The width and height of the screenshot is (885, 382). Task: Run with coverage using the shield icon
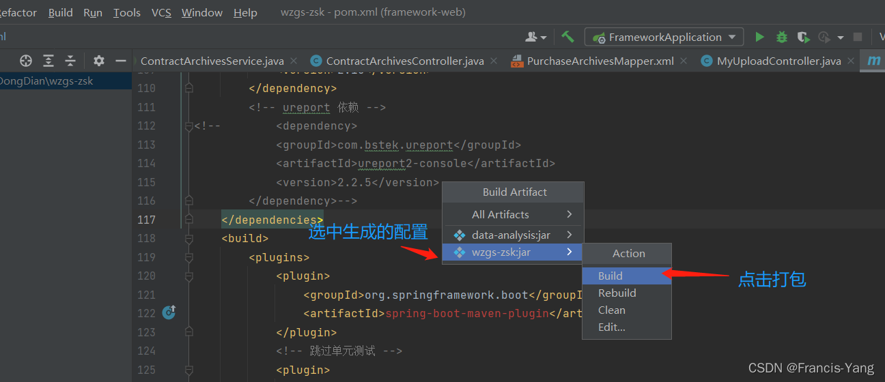(803, 37)
